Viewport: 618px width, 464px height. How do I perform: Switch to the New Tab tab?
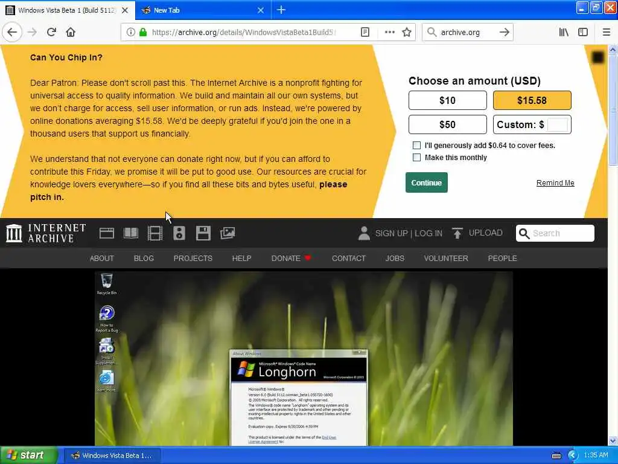pyautogui.click(x=203, y=10)
